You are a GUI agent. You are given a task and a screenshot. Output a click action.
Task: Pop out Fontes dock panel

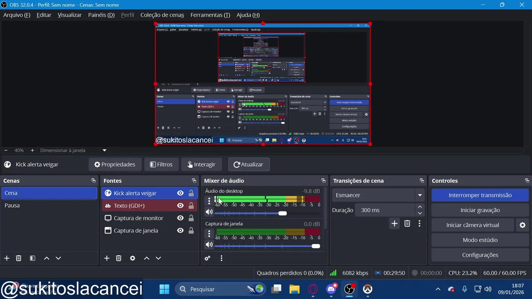[194, 181]
